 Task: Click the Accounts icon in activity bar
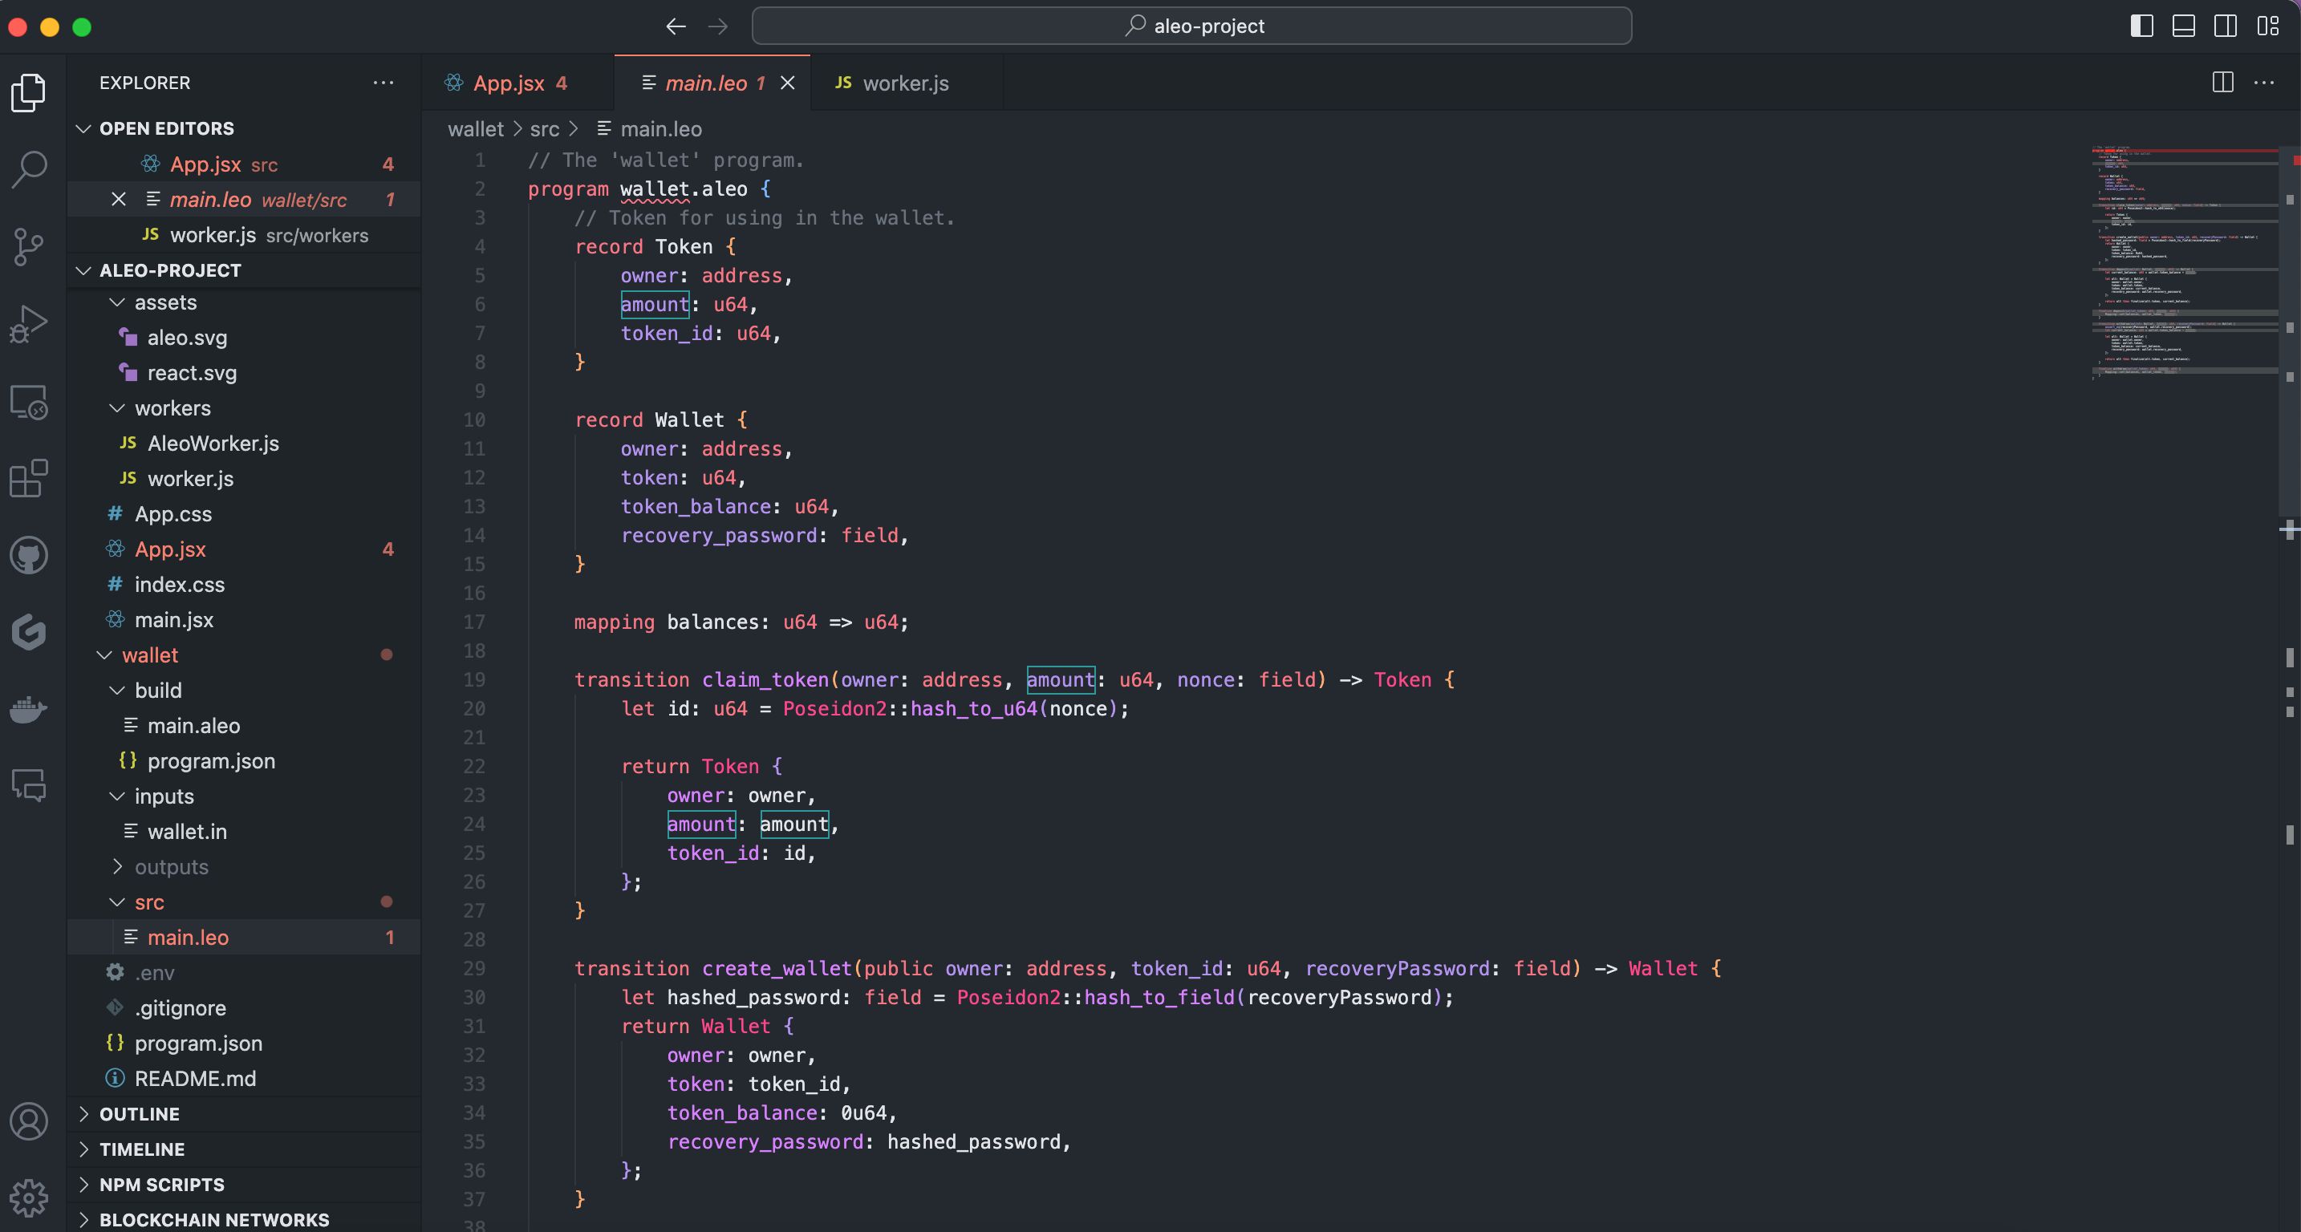point(29,1120)
